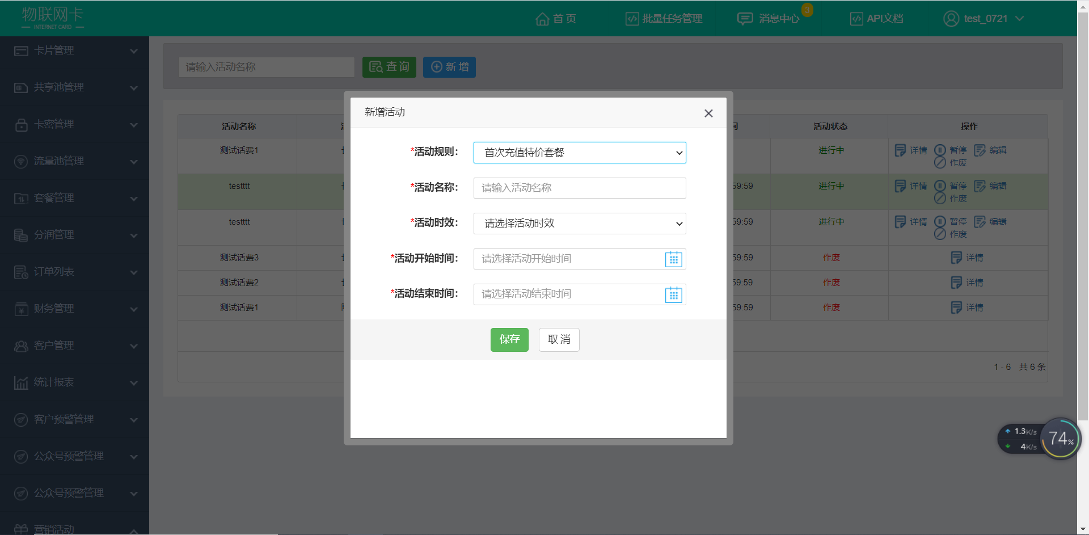Click 暂停 in the third testttt row
Viewport: 1089px width, 535px height.
958,222
